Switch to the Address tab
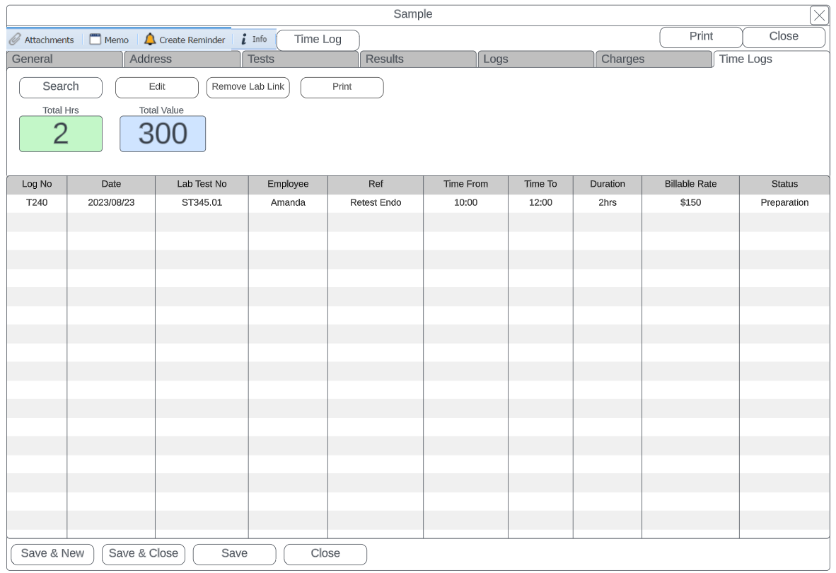Image resolution: width=836 pixels, height=573 pixels. tap(182, 59)
